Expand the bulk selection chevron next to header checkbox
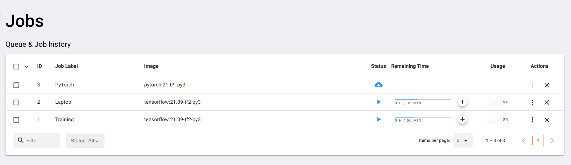The height and width of the screenshot is (165, 571). coord(26,67)
